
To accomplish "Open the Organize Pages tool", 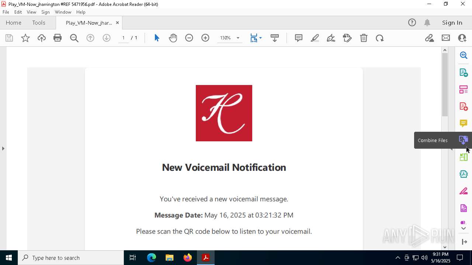I will (464, 89).
